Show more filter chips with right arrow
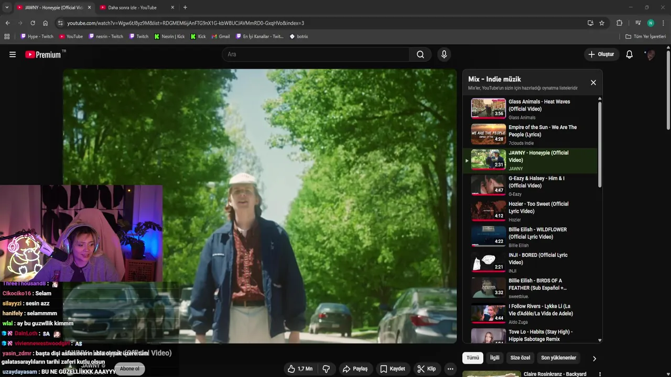671x377 pixels. coord(594,358)
